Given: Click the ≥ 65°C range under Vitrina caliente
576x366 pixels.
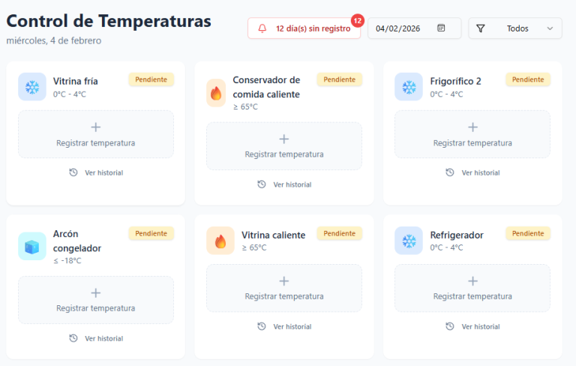Looking at the screenshot, I should pos(253,247).
